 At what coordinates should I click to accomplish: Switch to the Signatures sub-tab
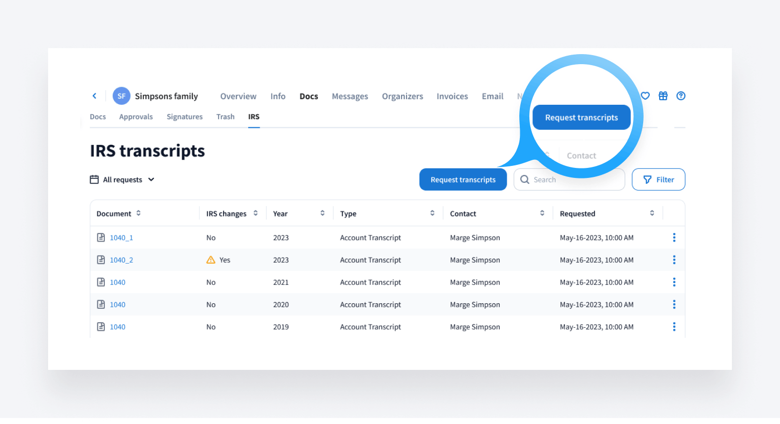pyautogui.click(x=184, y=117)
